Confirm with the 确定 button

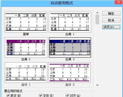[111, 13]
